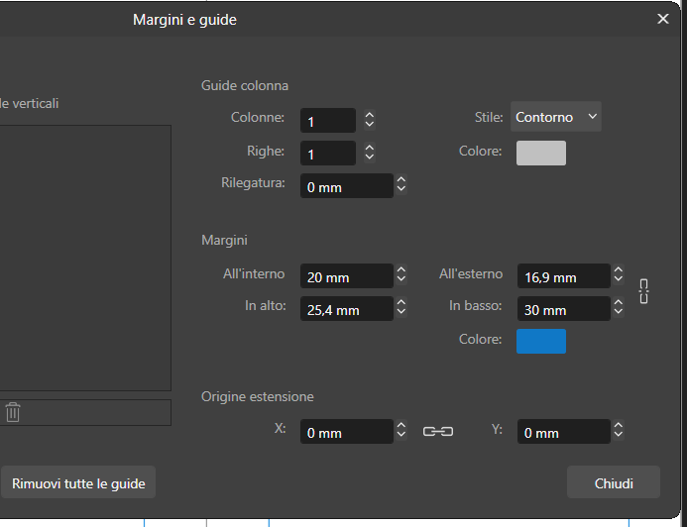Screen dimensions: 687x527
Task: Click the All'esterno 16,9 mm field
Action: [x=564, y=276]
